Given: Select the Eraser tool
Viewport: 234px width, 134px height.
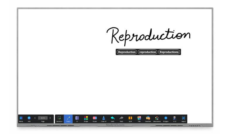Looking at the screenshot, I should [x=95, y=118].
